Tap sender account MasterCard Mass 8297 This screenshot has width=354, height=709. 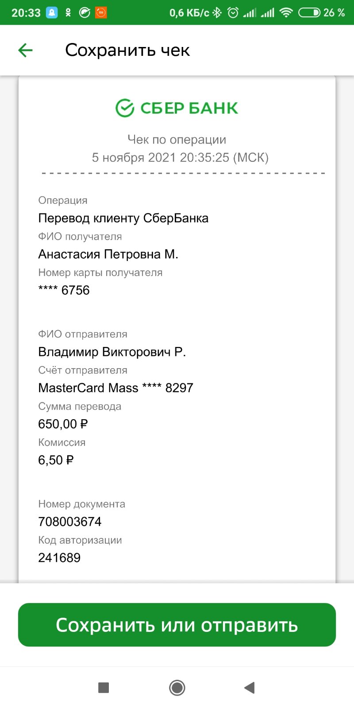click(x=116, y=388)
